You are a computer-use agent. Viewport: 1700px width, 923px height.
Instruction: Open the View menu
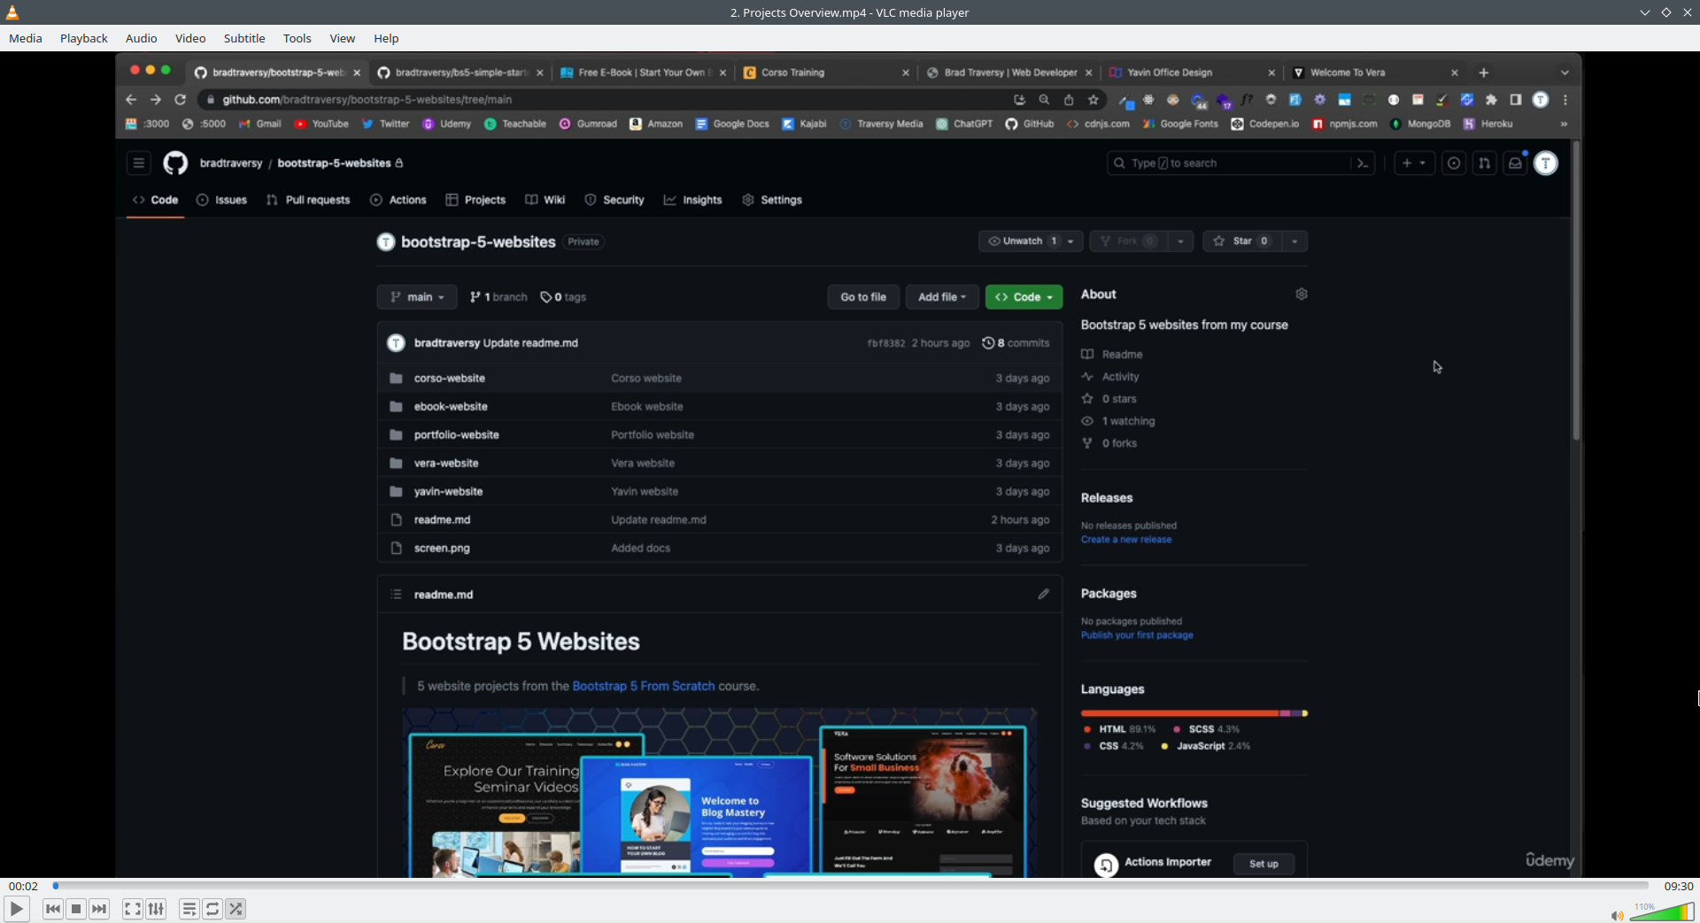click(343, 38)
